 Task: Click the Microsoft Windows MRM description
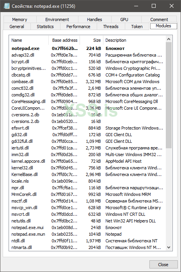128,194
